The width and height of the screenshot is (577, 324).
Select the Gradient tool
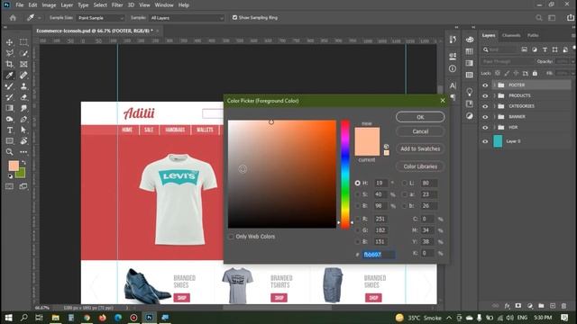10,108
